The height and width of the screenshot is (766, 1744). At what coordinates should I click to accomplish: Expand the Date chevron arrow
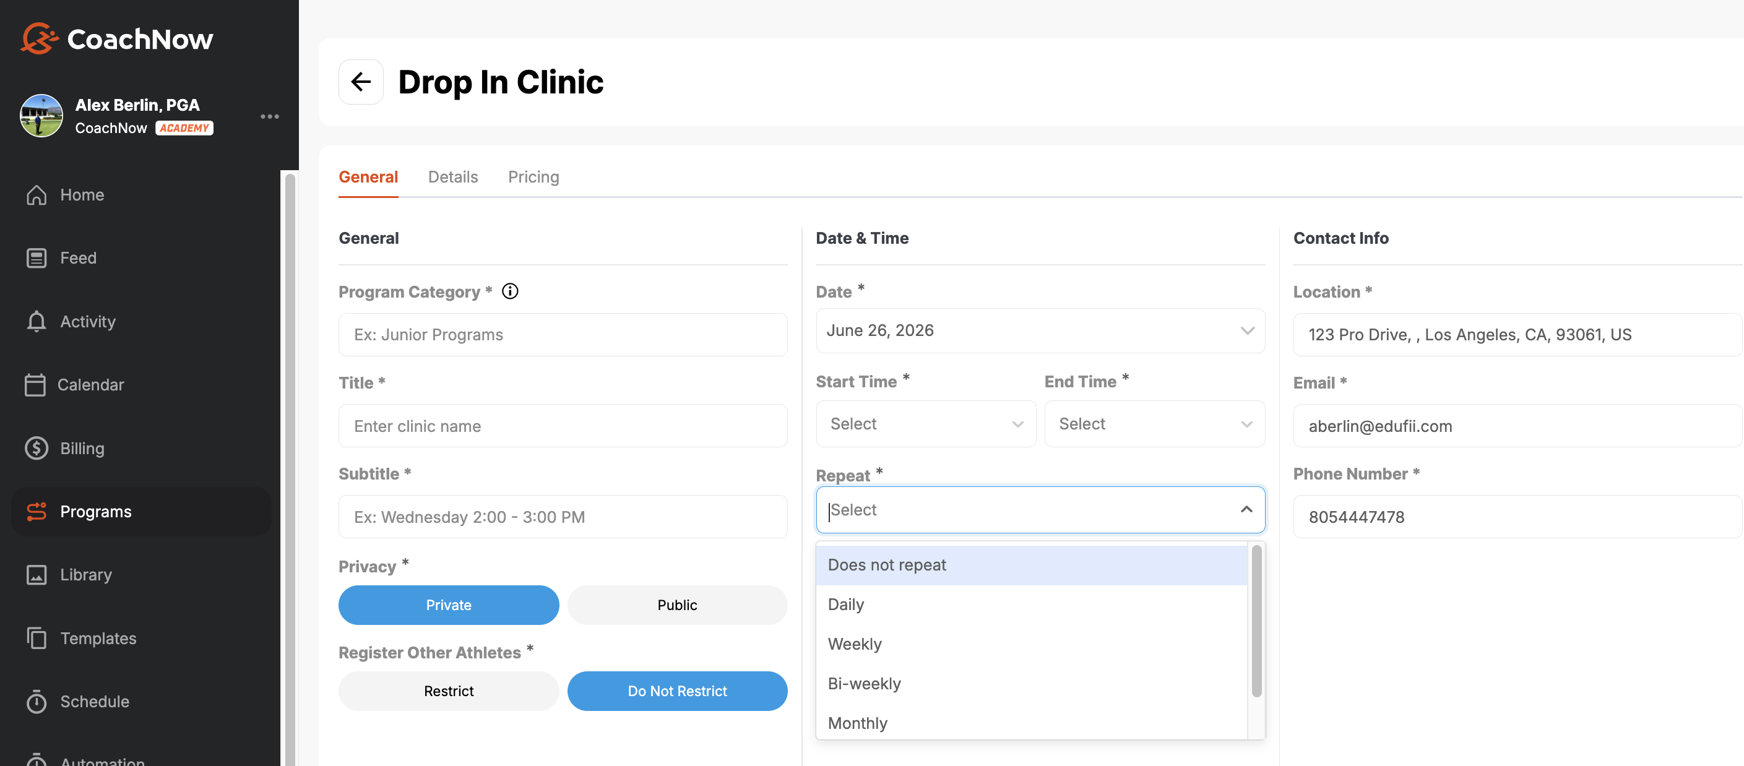pyautogui.click(x=1247, y=330)
